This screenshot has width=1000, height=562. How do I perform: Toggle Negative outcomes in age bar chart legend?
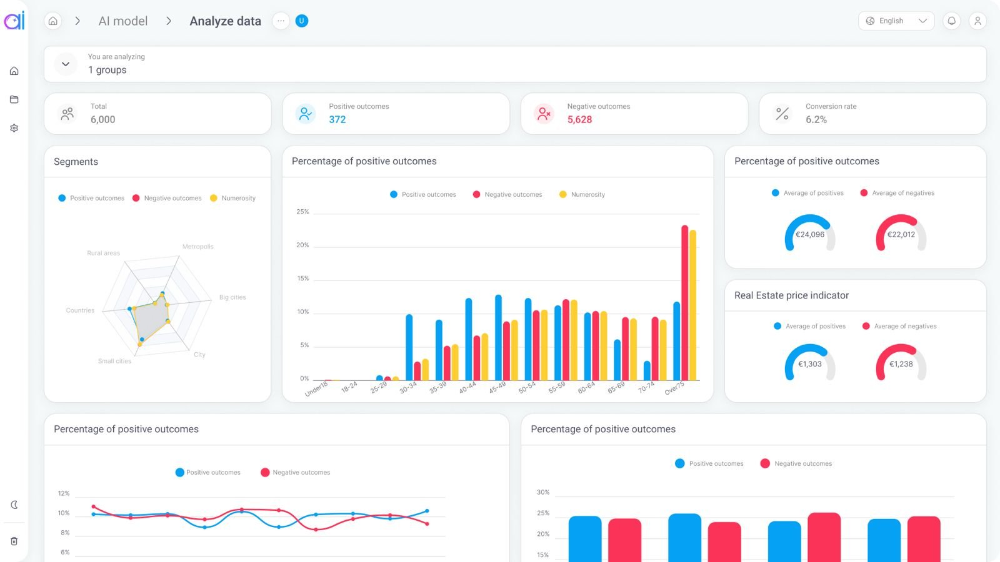pos(507,194)
